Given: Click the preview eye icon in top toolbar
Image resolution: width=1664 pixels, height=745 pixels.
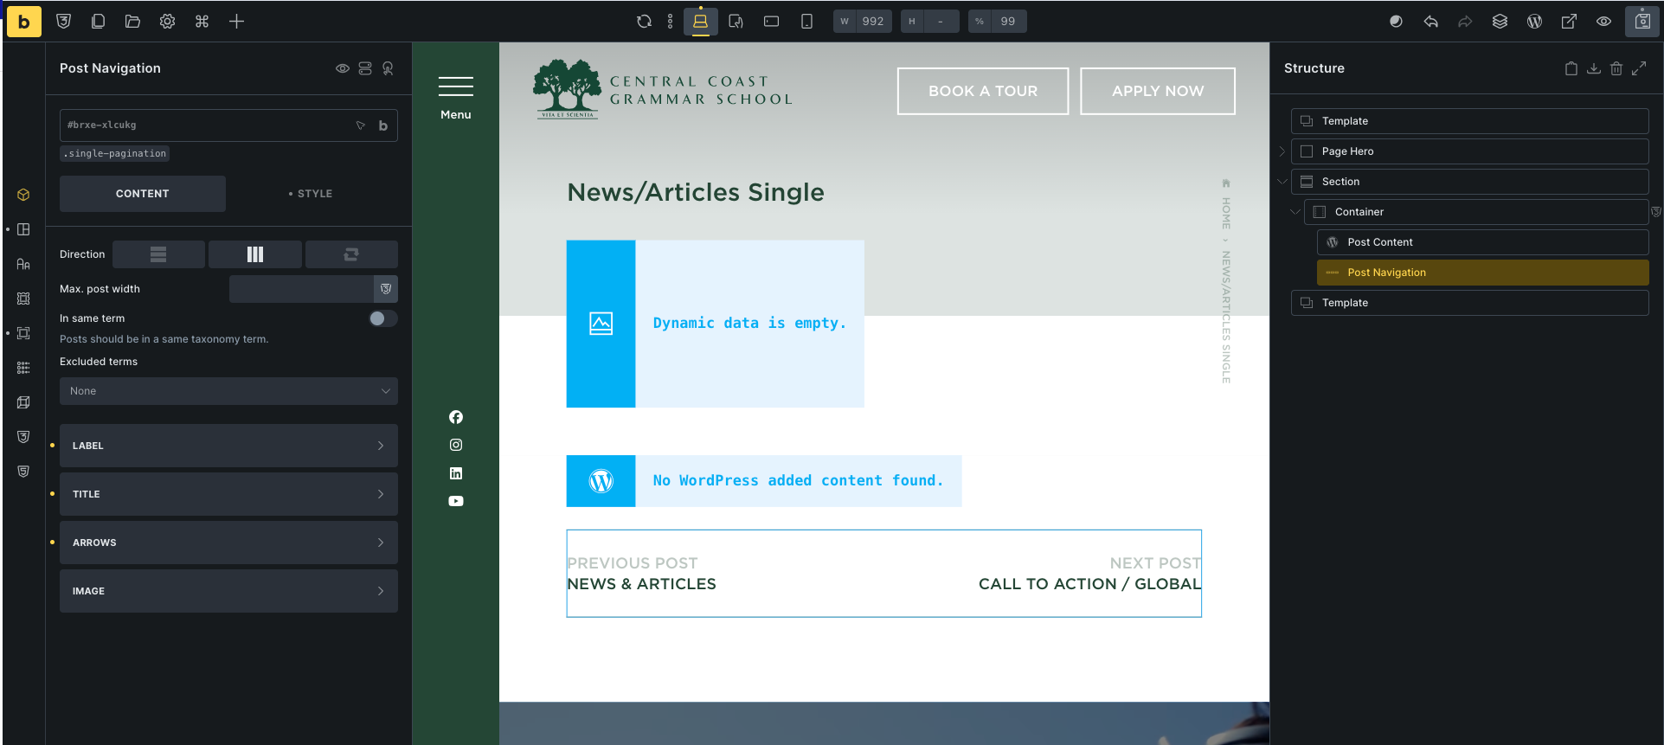Looking at the screenshot, I should coord(1603,22).
